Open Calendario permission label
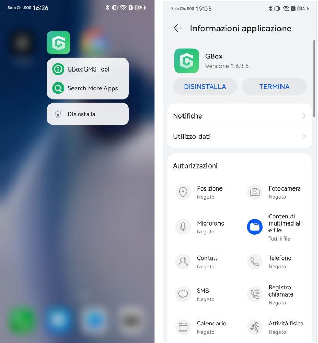Screen dimensions: 318x343 pos(212,323)
